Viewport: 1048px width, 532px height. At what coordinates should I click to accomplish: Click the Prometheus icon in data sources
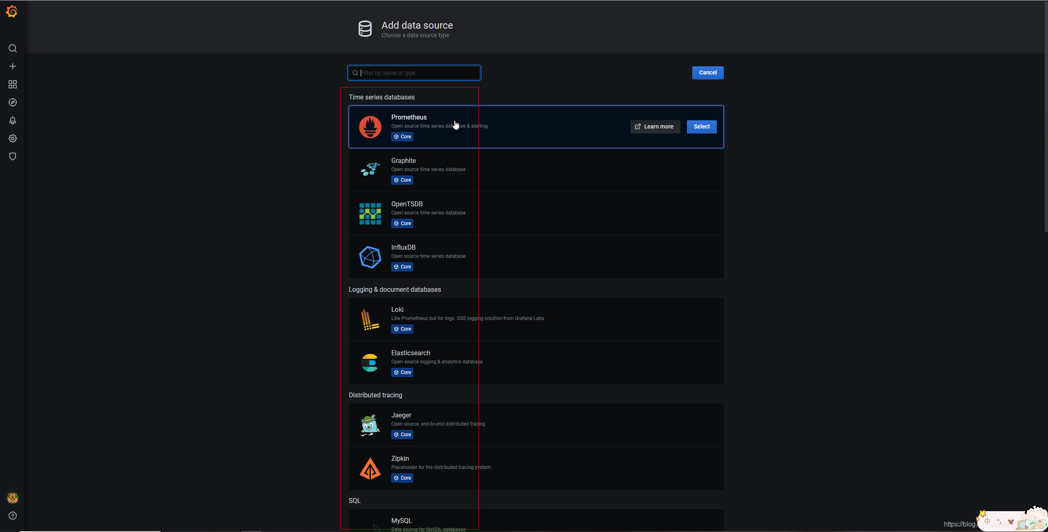point(370,126)
